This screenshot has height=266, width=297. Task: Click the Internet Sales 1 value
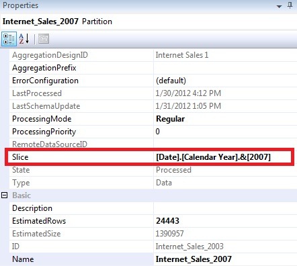[x=182, y=55]
